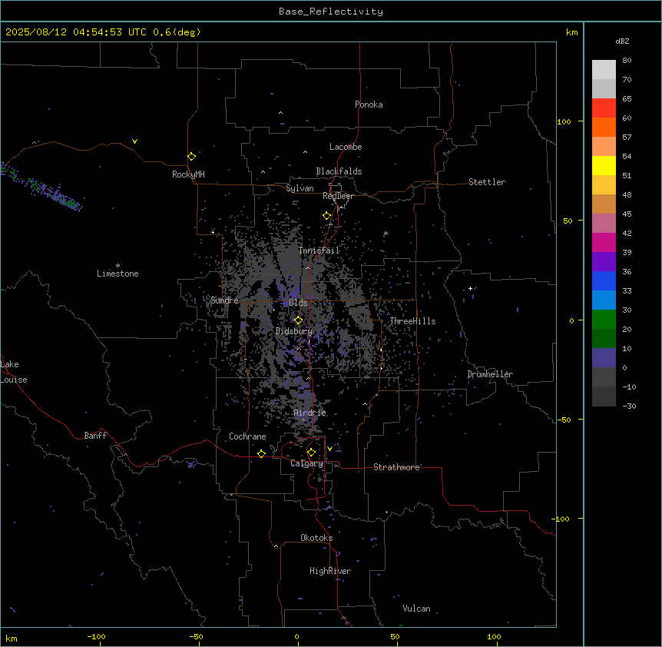This screenshot has width=662, height=647.
Task: Click the Strathmore city label
Action: 396,467
